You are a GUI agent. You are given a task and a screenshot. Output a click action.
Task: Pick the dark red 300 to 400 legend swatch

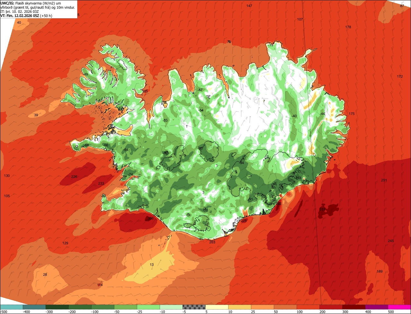(354, 307)
